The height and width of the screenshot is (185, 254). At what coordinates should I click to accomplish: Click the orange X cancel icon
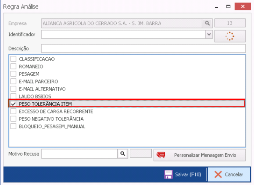[218, 174]
